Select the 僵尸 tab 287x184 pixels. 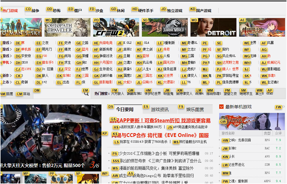coord(78,11)
